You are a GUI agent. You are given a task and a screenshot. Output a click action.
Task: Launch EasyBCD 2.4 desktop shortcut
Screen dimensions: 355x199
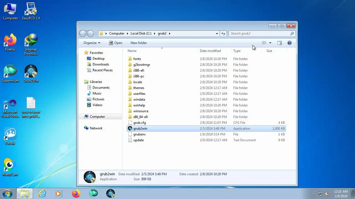[31, 12]
